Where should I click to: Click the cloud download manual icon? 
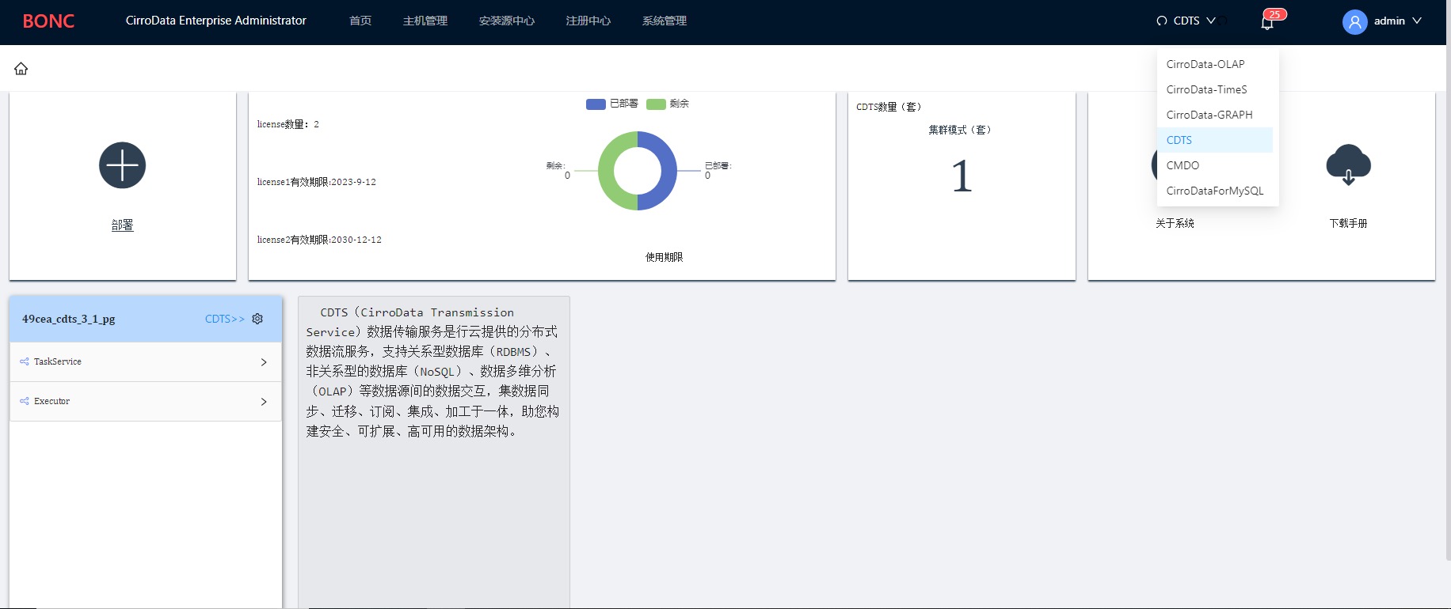(x=1349, y=165)
